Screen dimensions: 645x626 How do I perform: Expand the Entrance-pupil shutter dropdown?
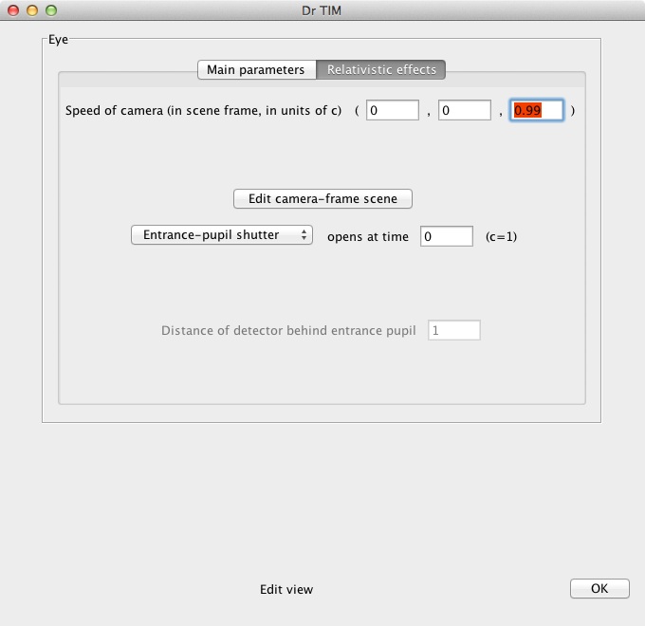click(222, 235)
